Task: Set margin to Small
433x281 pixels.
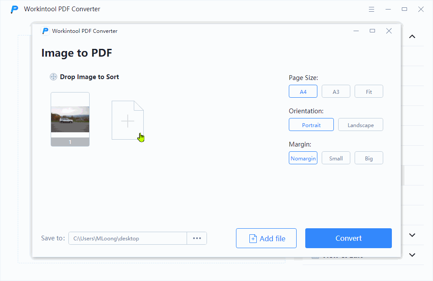Action: 336,158
